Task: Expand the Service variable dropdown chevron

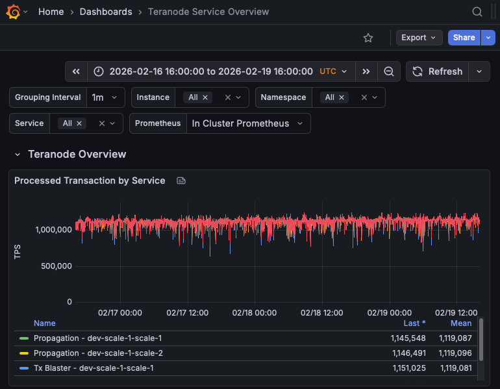Action: point(112,123)
